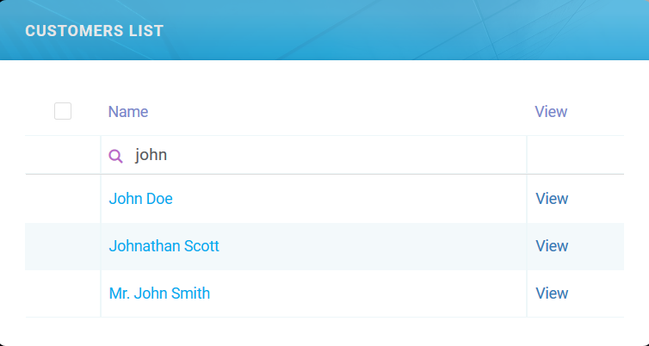Open the John Doe customer link
This screenshot has width=649, height=346.
click(x=140, y=199)
